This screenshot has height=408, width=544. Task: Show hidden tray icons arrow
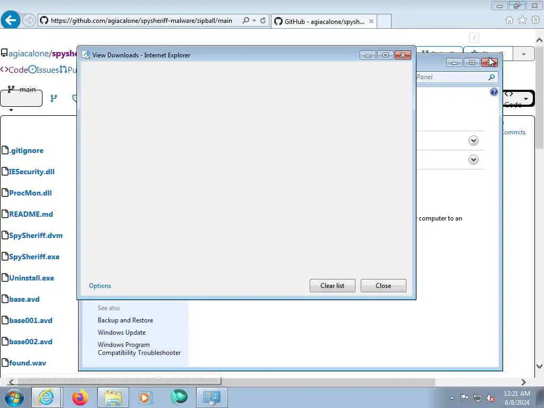tap(452, 398)
